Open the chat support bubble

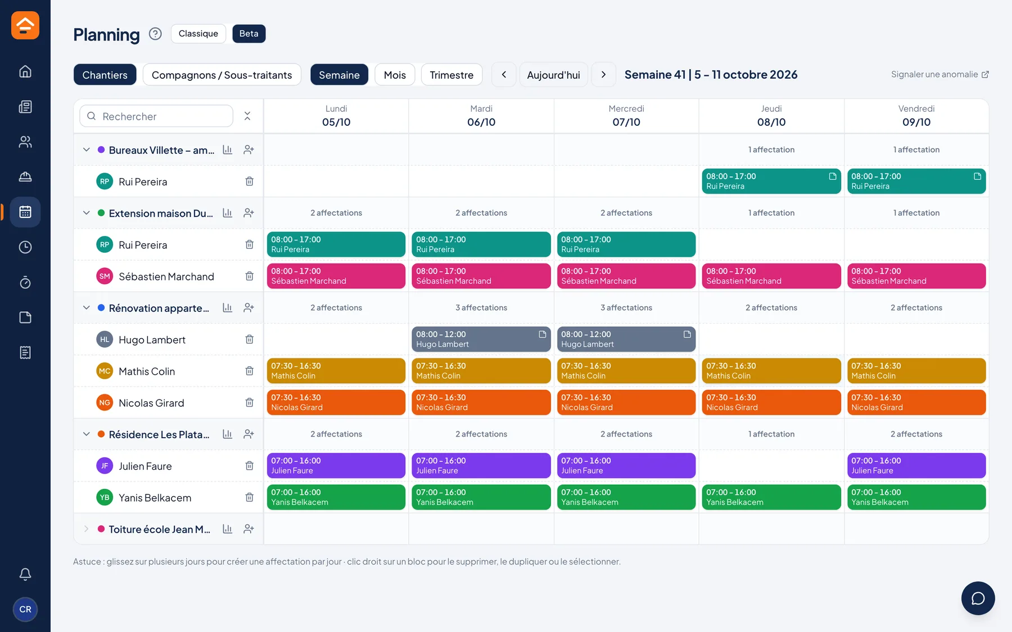click(x=978, y=598)
